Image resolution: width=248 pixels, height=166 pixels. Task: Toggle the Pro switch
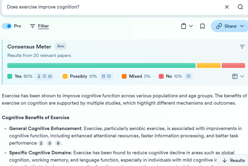tap(7, 26)
